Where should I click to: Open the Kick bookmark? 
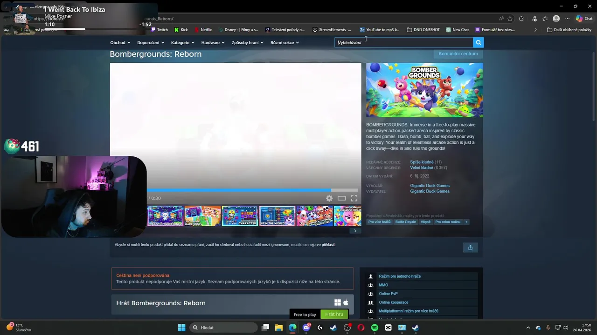(181, 30)
